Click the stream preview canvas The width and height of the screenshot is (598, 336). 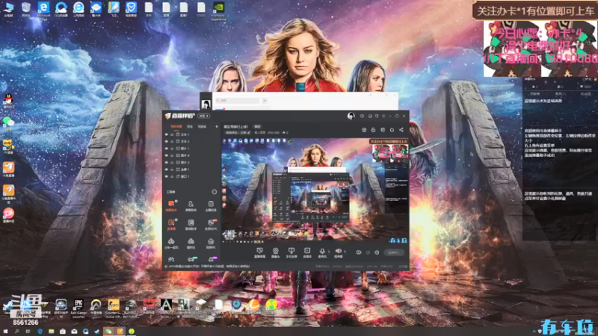click(x=315, y=190)
